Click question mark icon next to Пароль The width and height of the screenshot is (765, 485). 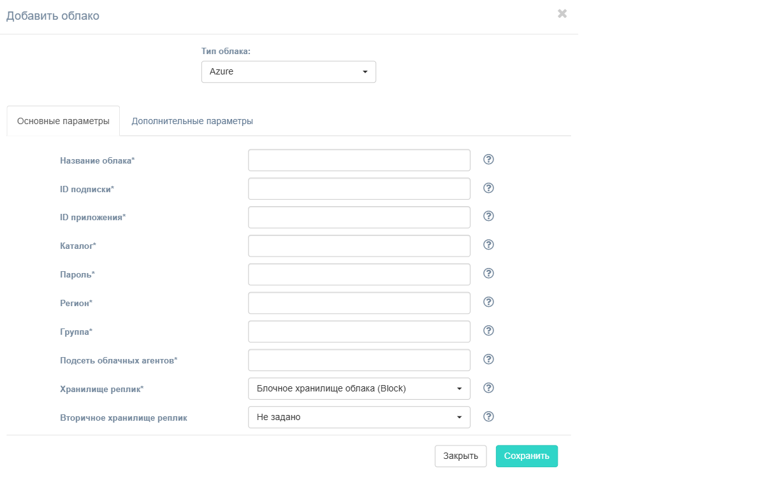click(489, 274)
